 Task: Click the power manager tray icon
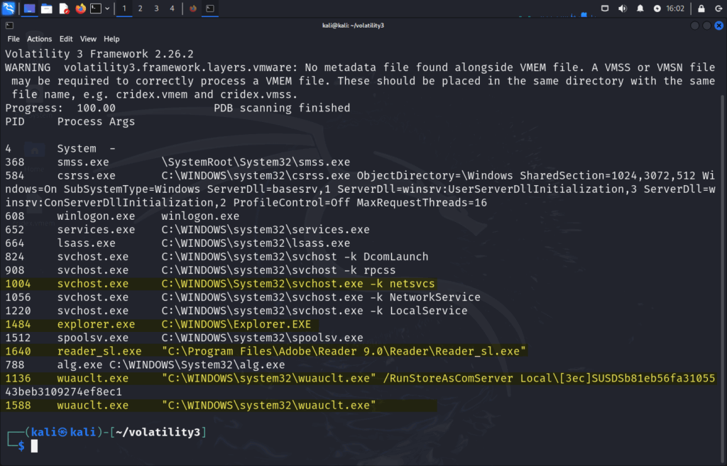click(x=657, y=9)
